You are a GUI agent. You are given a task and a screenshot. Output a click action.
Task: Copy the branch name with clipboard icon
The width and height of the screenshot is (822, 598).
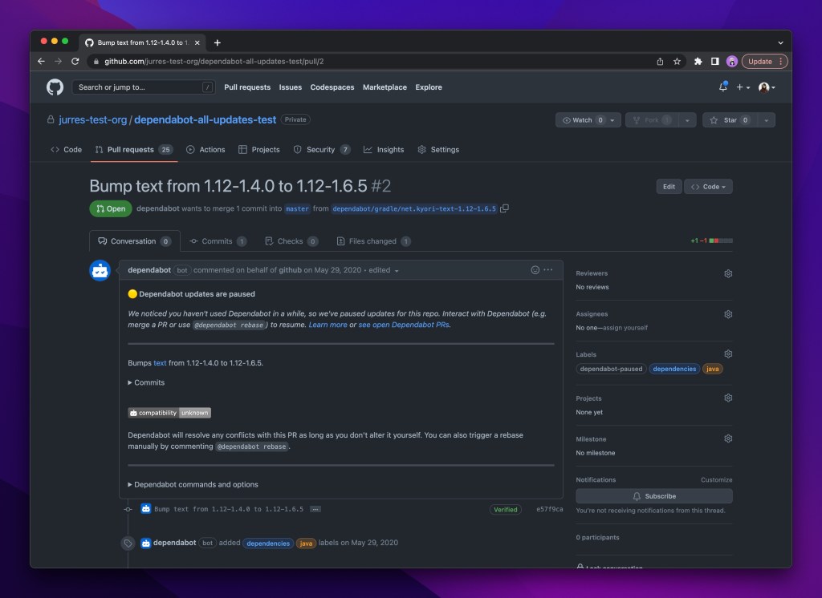coord(504,208)
